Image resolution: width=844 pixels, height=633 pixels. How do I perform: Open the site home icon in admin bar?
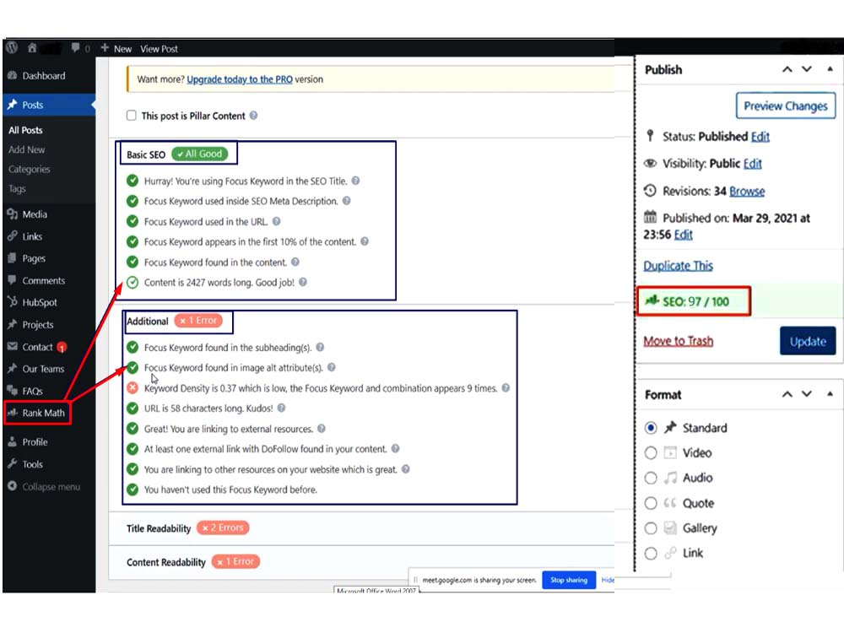click(32, 48)
